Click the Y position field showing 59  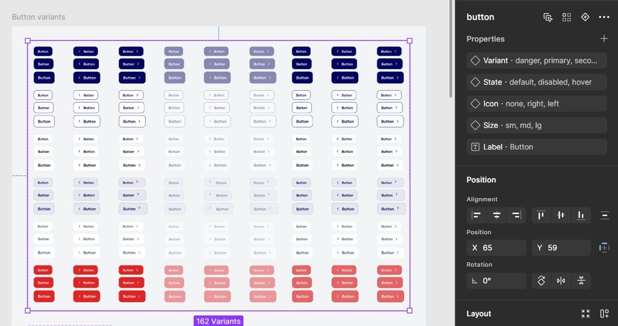pos(561,248)
